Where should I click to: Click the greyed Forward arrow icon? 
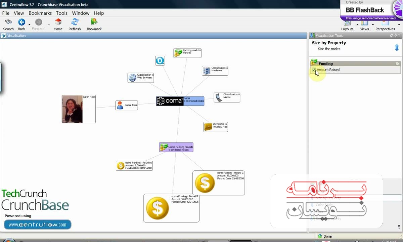coord(39,22)
